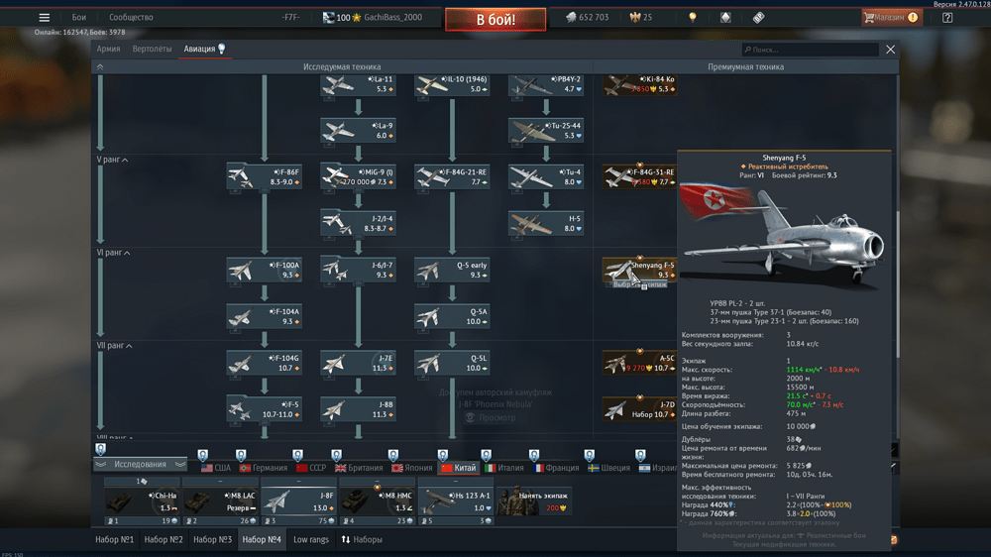Open the Магазин shop
The width and height of the screenshot is (991, 557).
click(892, 18)
